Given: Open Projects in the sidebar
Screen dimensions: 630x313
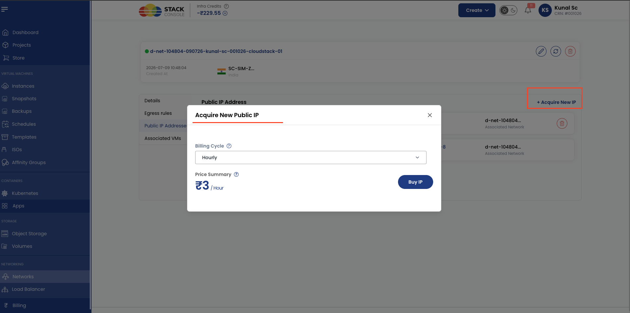Looking at the screenshot, I should [22, 45].
